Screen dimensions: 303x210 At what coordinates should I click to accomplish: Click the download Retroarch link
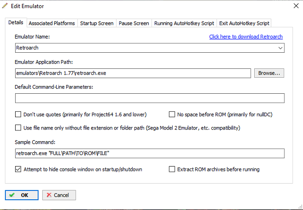click(x=246, y=37)
